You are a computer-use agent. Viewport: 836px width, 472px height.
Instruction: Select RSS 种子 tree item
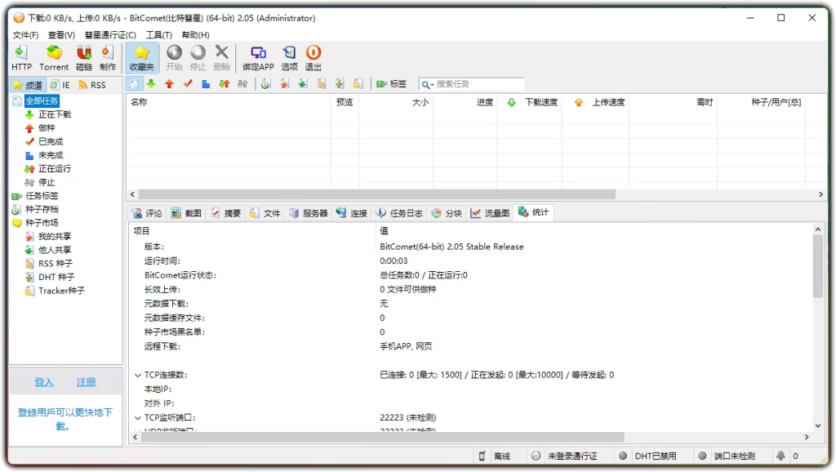55,264
